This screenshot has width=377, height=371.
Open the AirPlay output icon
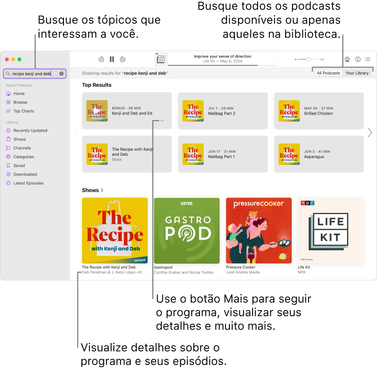click(x=347, y=59)
